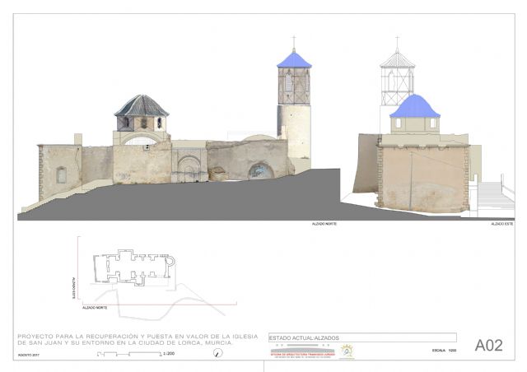This screenshot has width=527, height=372.
Task: Click the cross atop the blue-roofed tower
Action: point(294,43)
